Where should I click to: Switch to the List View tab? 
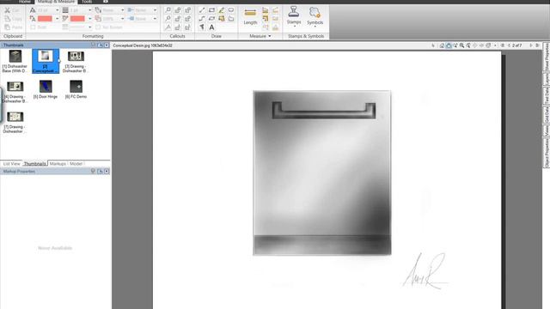click(x=11, y=164)
